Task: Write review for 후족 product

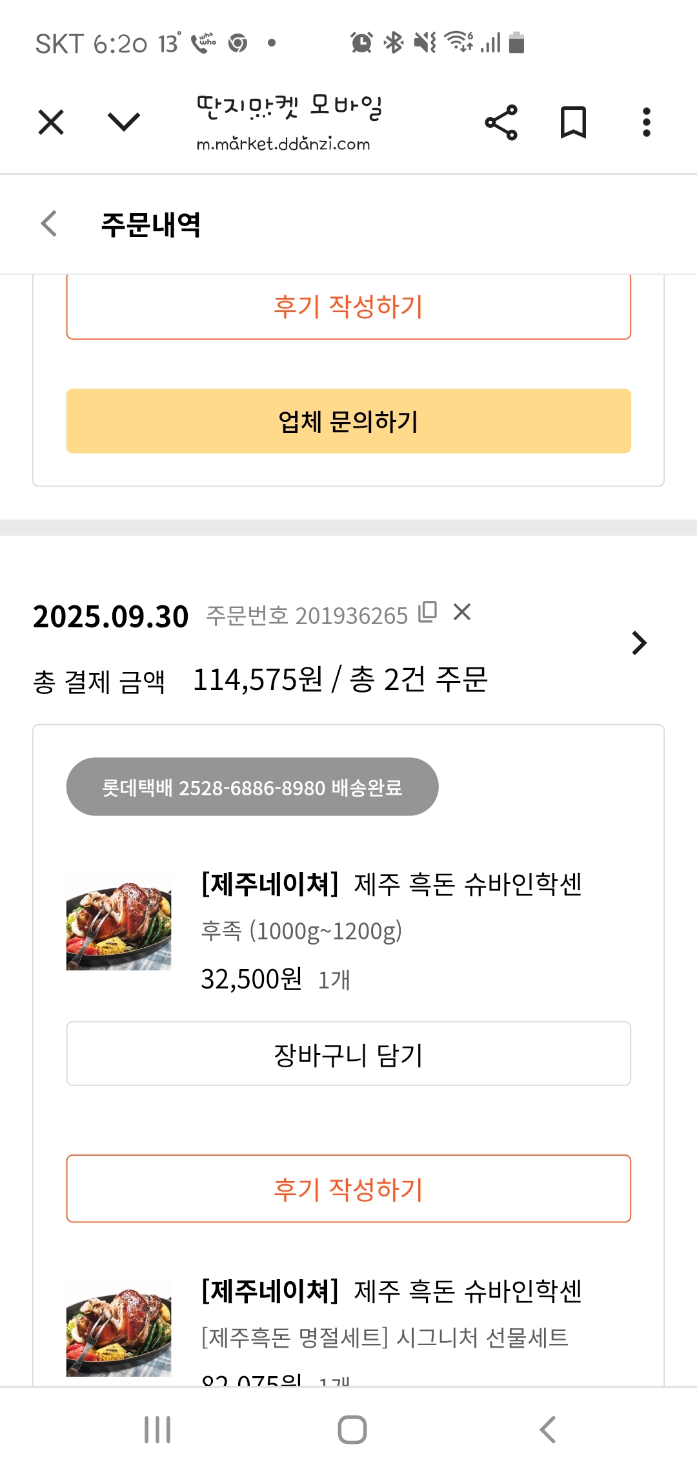Action: [x=348, y=1189]
